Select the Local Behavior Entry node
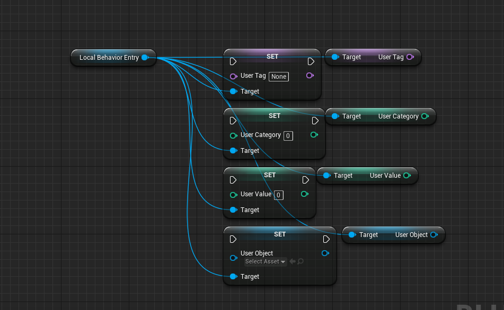 109,57
